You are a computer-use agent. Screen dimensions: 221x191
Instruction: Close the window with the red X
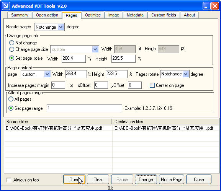(215, 6)
